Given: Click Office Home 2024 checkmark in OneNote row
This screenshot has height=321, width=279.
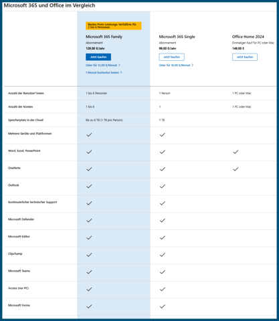Looking at the screenshot, I should tap(236, 169).
